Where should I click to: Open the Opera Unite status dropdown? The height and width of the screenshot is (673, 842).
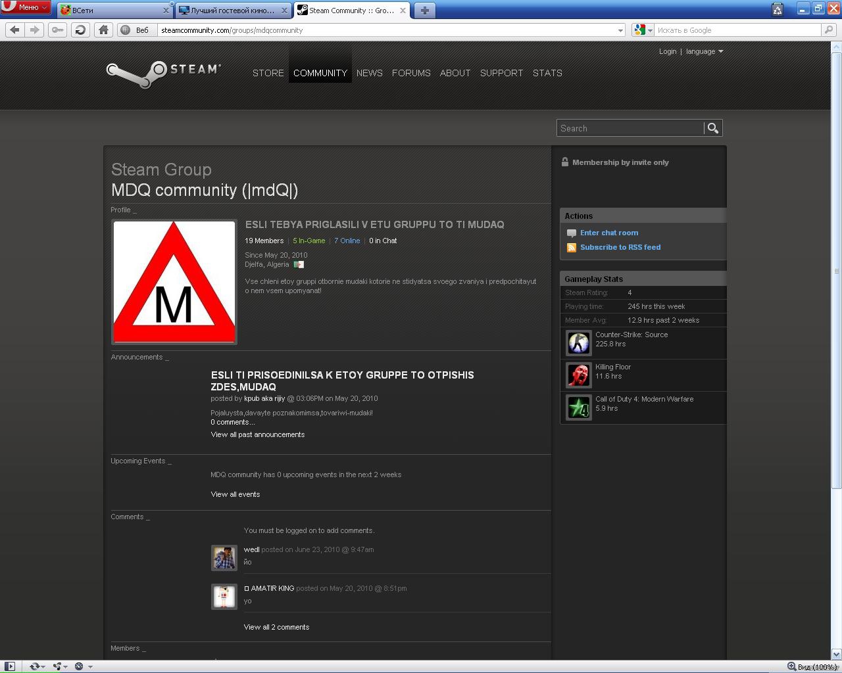[x=61, y=666]
